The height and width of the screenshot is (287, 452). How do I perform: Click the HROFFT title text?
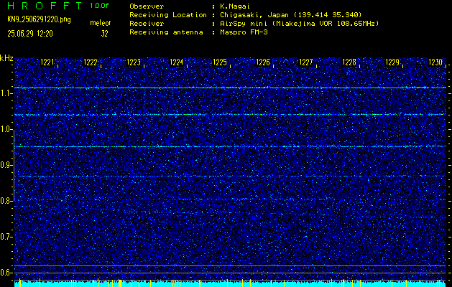(45, 6)
